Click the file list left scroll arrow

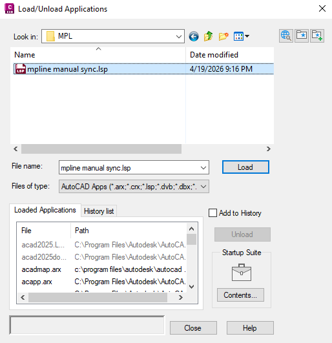16,149
